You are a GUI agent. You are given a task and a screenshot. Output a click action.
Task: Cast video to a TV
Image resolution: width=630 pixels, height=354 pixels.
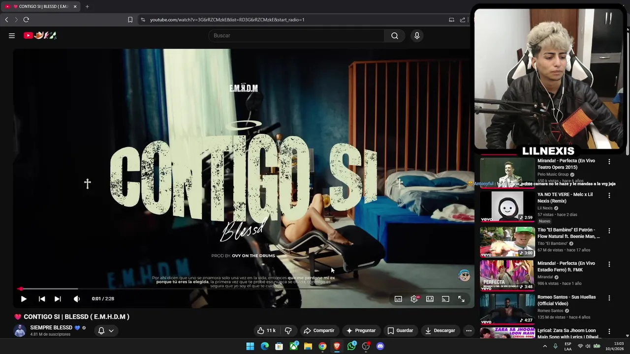445,299
